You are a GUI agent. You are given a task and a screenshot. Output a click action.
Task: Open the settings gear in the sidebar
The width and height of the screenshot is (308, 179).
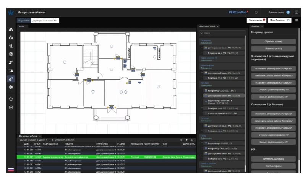coord(11,87)
